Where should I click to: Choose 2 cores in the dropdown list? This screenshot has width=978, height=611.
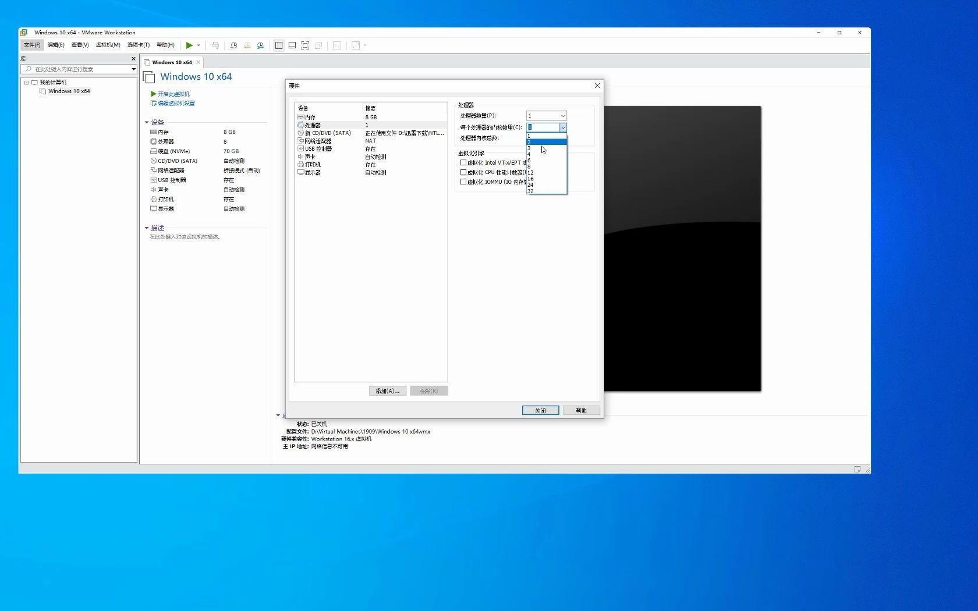(546, 142)
